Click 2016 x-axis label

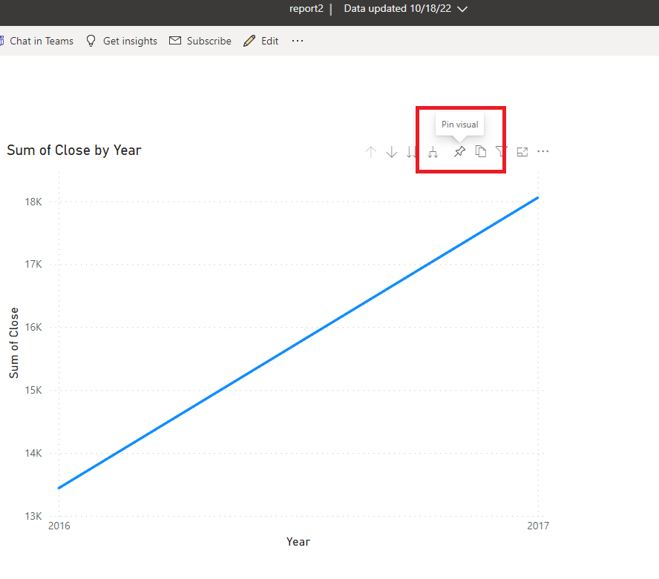[x=59, y=526]
